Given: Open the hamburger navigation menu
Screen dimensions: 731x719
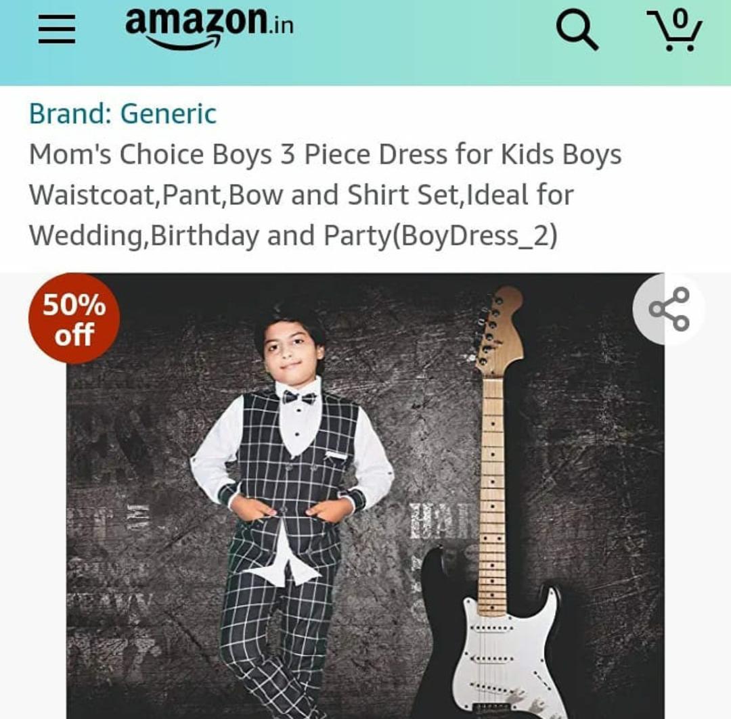Looking at the screenshot, I should click(57, 30).
